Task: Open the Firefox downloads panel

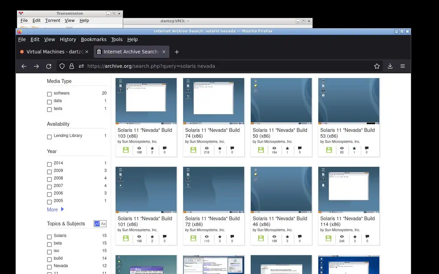Action: pyautogui.click(x=390, y=66)
